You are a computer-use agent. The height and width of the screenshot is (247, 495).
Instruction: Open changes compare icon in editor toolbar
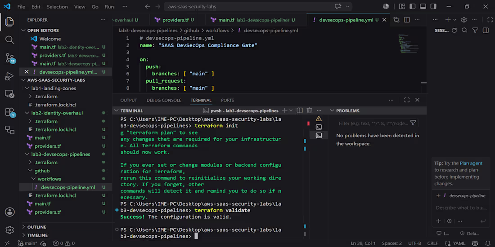396,20
